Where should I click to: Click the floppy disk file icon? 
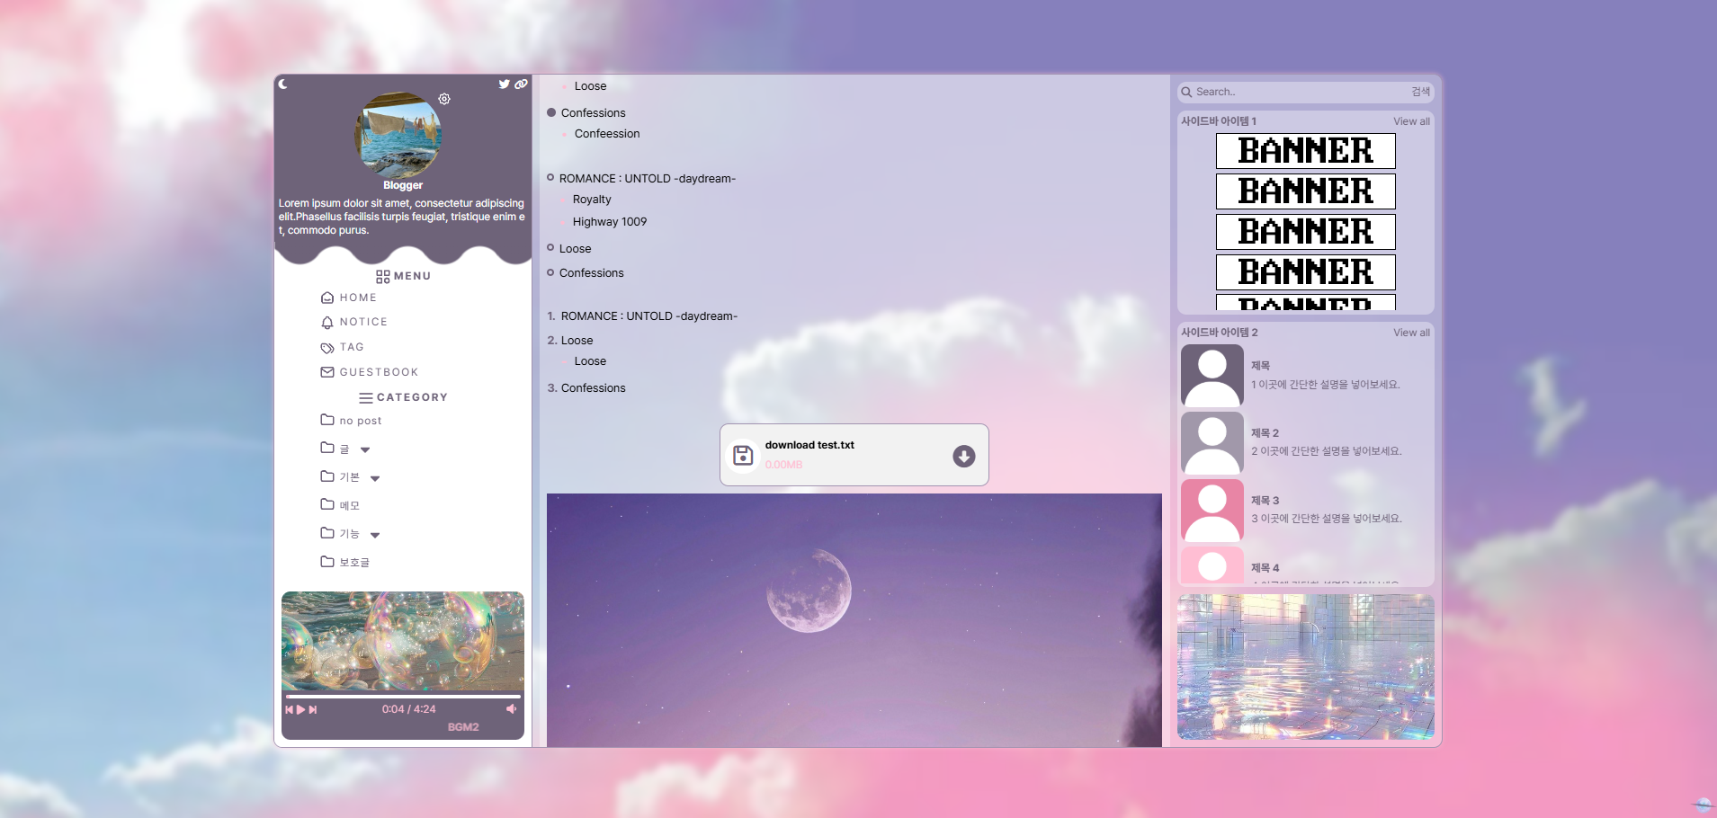743,455
